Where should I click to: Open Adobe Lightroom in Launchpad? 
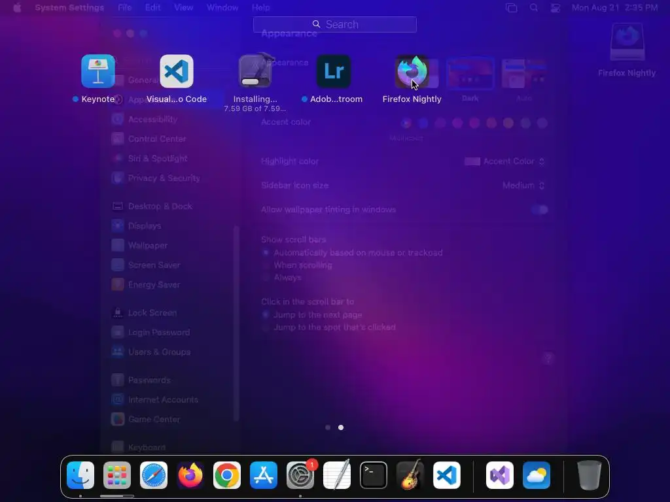[x=334, y=71]
